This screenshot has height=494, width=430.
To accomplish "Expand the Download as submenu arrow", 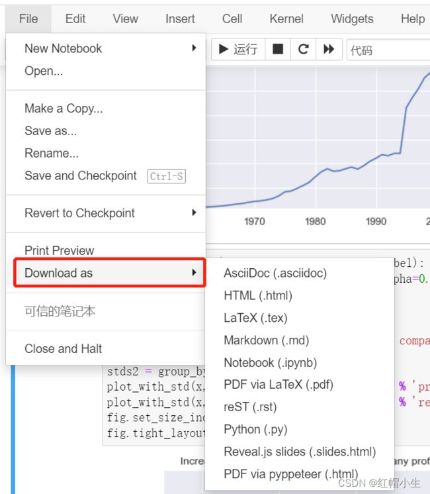I will [194, 273].
